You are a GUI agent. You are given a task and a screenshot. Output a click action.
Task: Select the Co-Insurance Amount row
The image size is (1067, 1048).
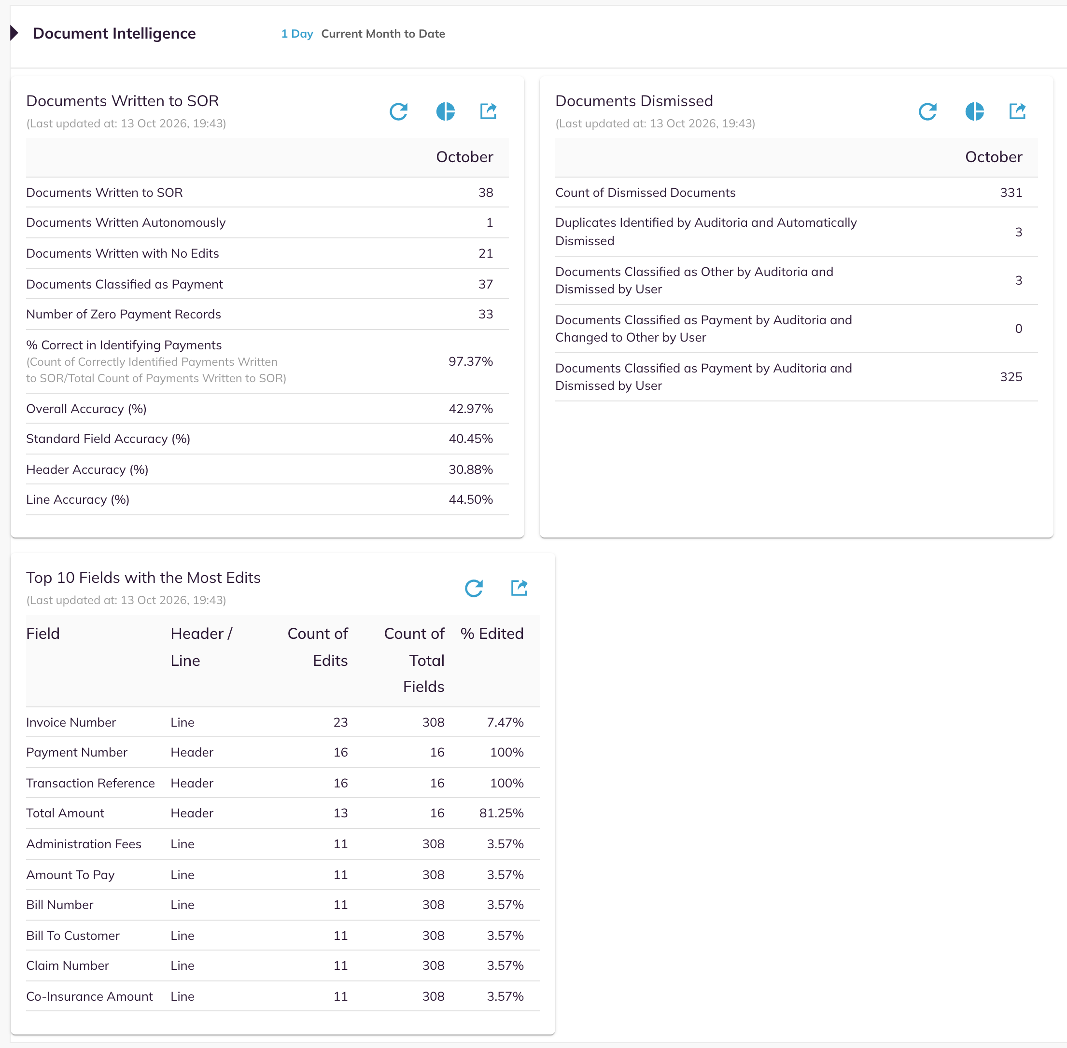282,996
